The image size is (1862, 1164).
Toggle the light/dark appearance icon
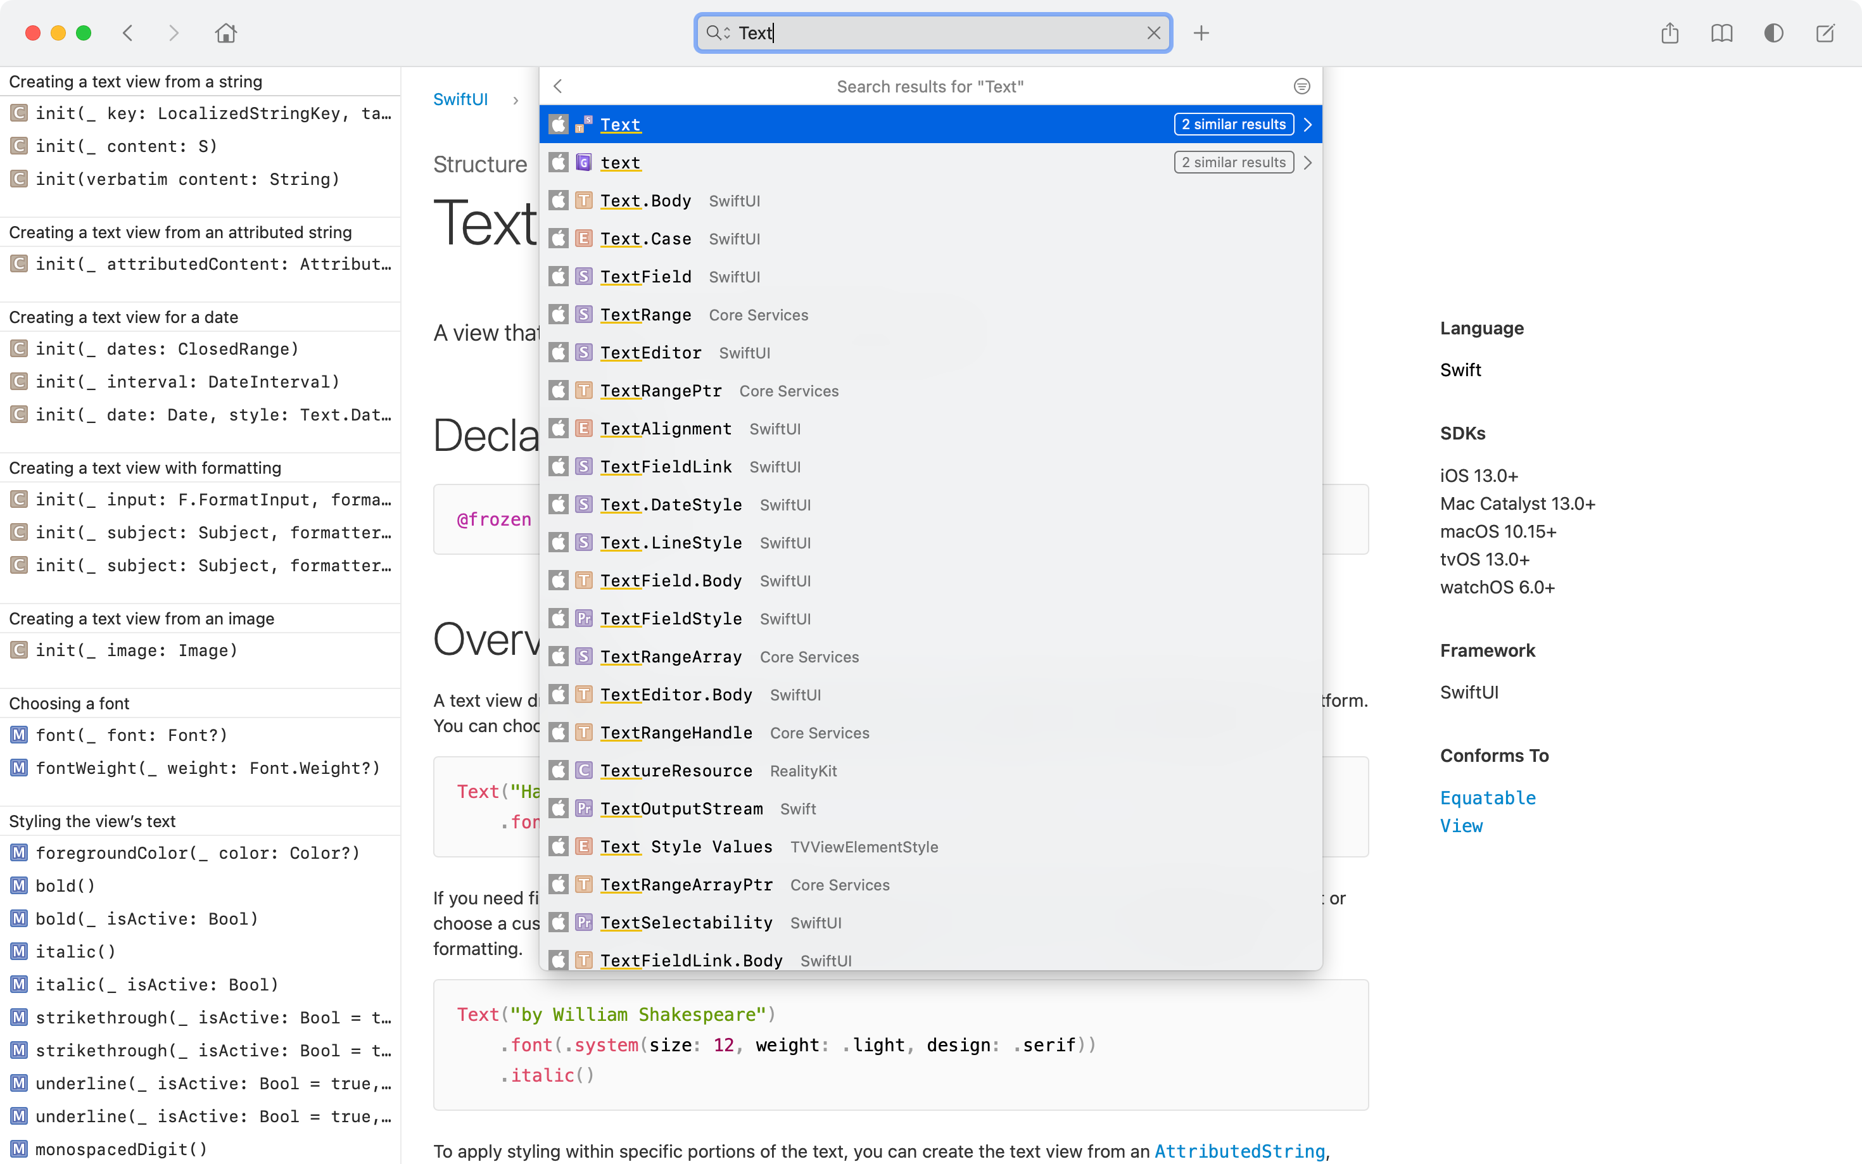pyautogui.click(x=1773, y=33)
